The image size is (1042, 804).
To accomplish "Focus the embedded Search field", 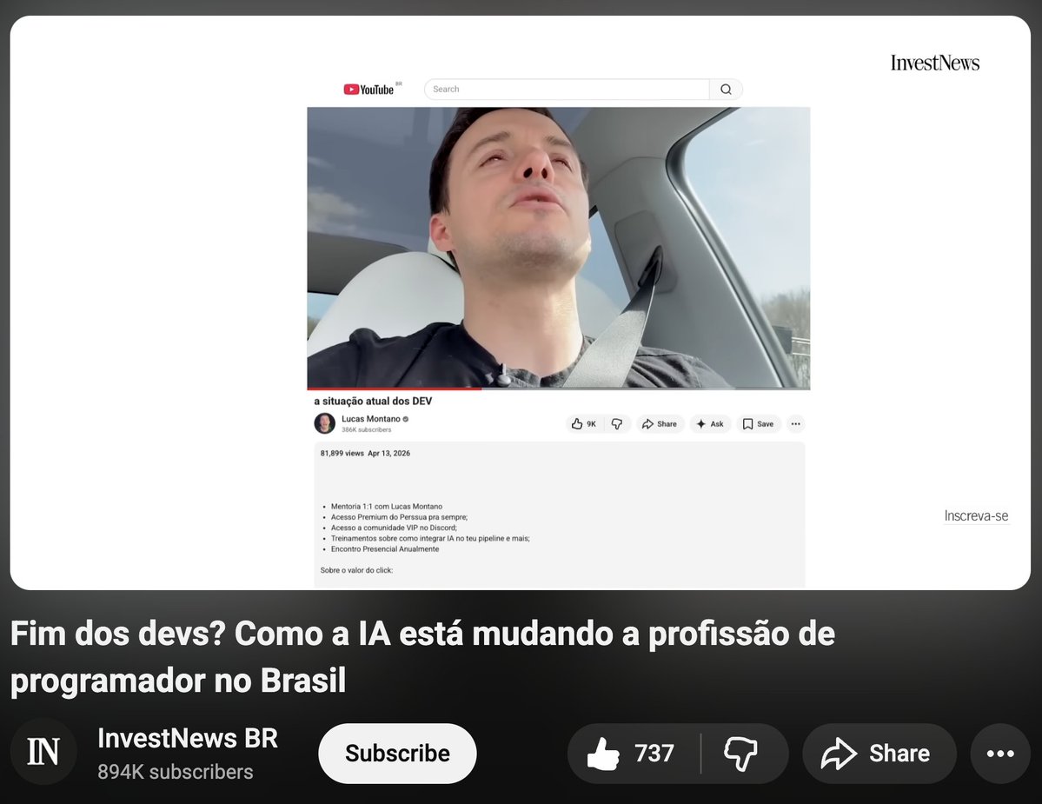I will [x=567, y=89].
